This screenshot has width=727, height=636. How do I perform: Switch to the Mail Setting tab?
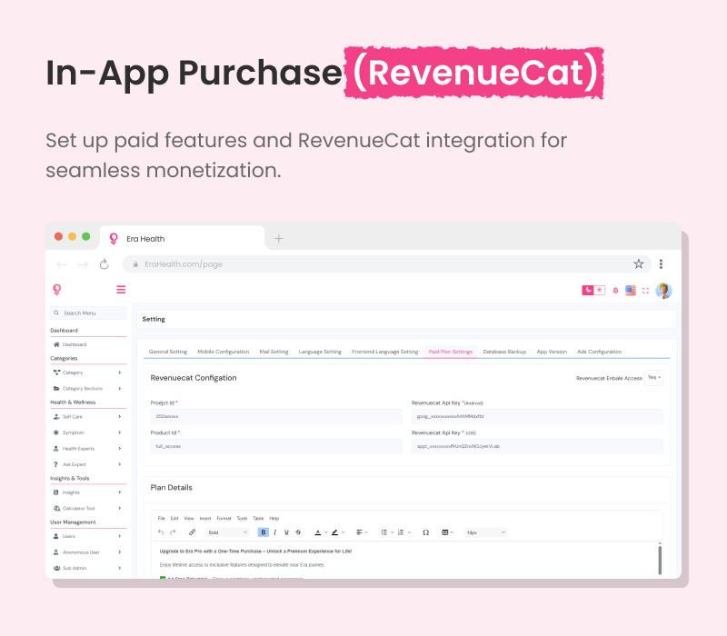[x=274, y=352]
